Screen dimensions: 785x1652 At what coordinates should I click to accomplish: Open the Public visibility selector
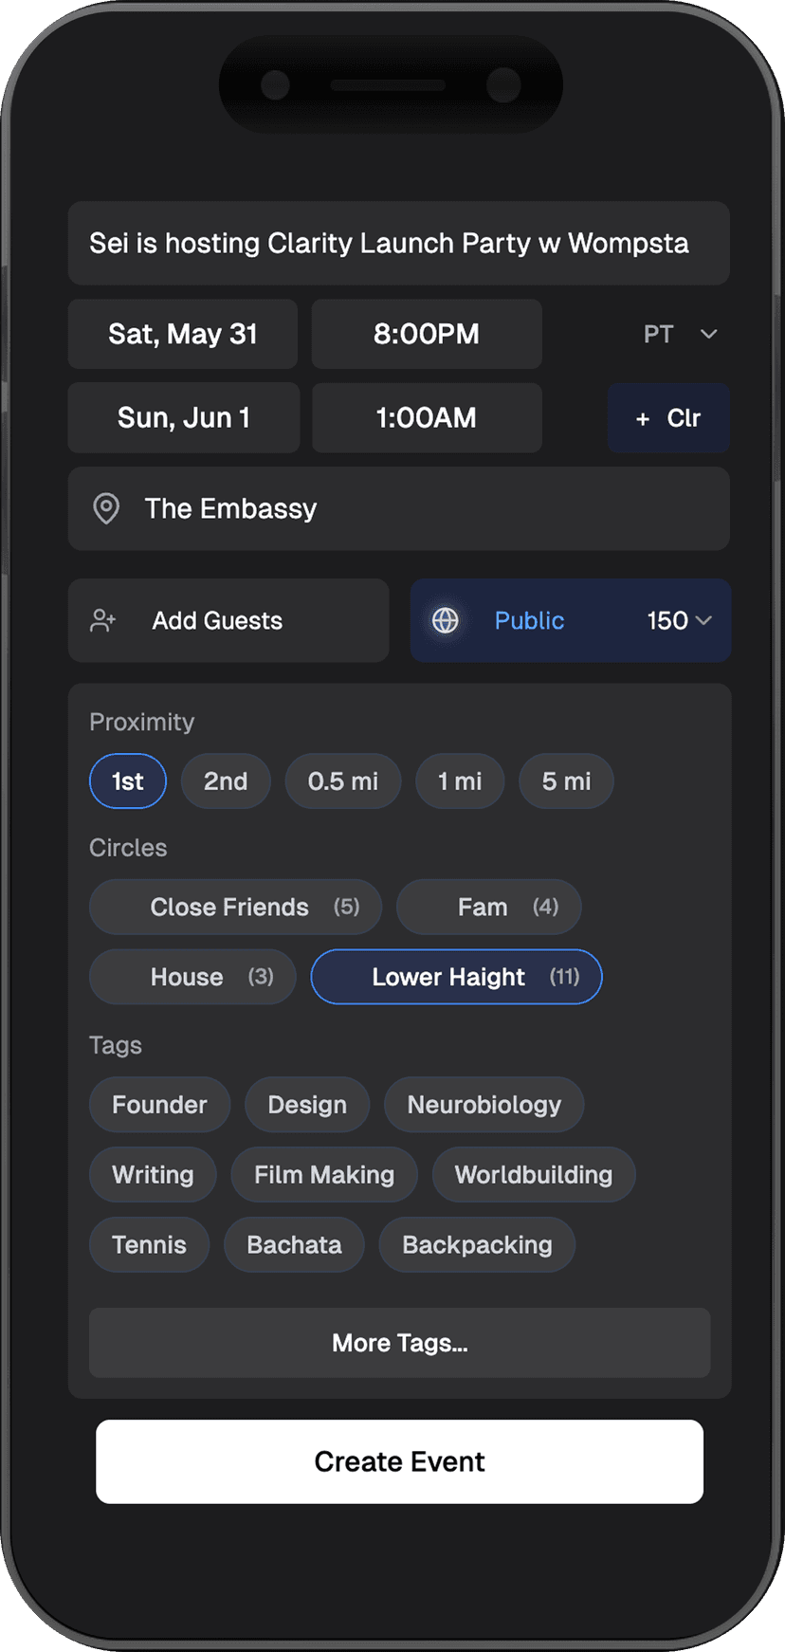click(x=529, y=620)
